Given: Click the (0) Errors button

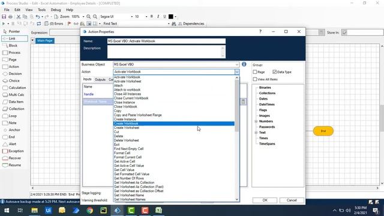Looking at the screenshot, I should (x=54, y=24).
